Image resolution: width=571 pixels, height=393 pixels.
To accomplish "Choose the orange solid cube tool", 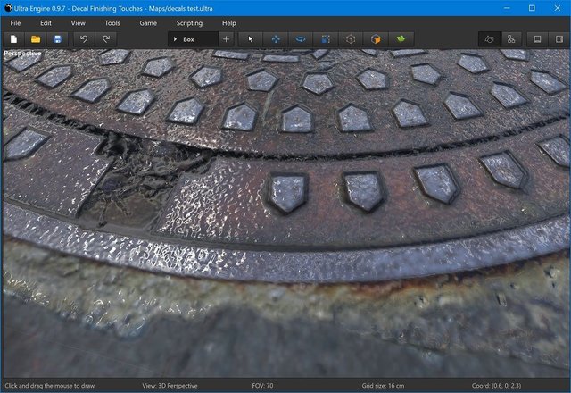I will point(376,39).
